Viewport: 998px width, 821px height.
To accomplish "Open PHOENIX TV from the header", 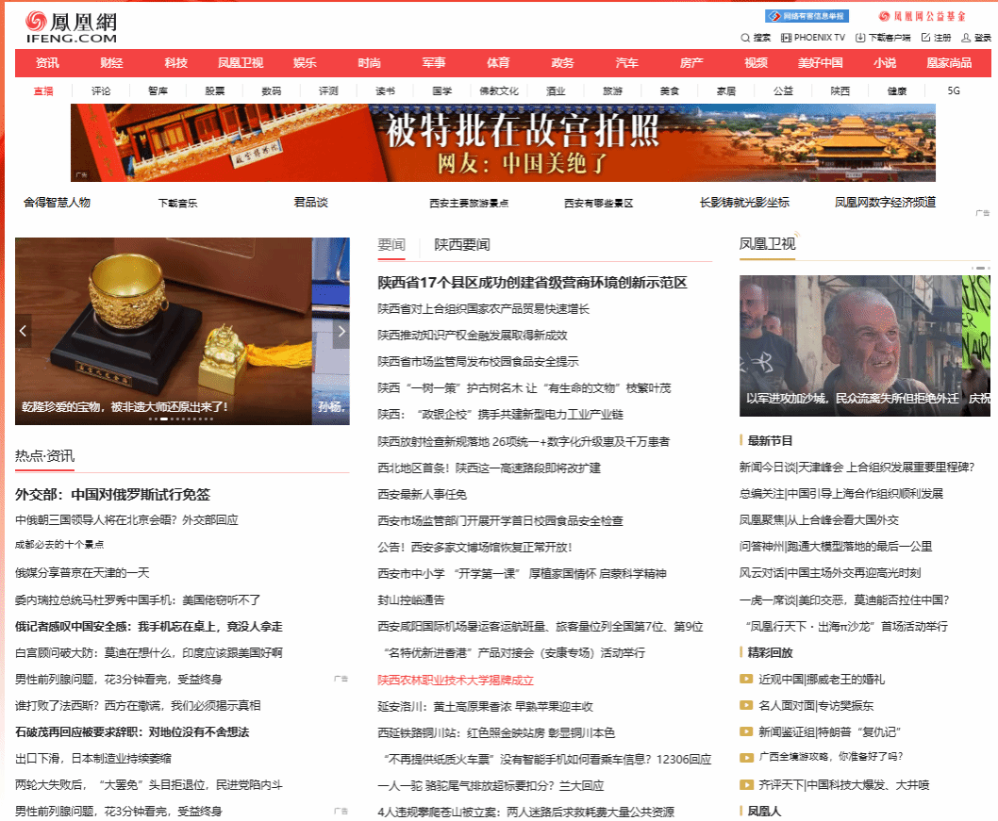I will click(786, 38).
